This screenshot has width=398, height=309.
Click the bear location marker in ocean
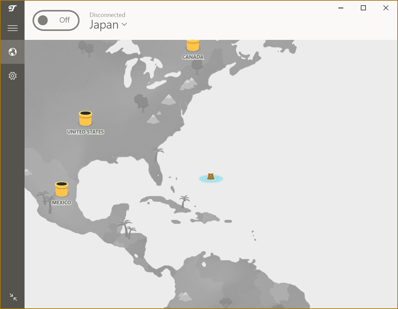coord(211,178)
